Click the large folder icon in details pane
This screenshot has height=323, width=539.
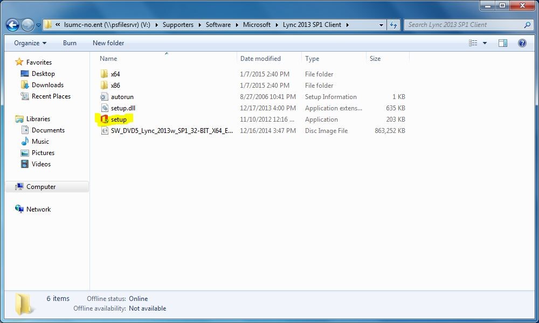pyautogui.click(x=24, y=304)
